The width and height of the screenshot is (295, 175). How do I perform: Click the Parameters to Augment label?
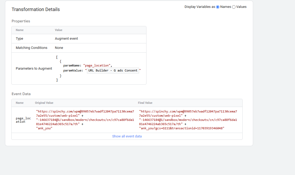(x=34, y=69)
